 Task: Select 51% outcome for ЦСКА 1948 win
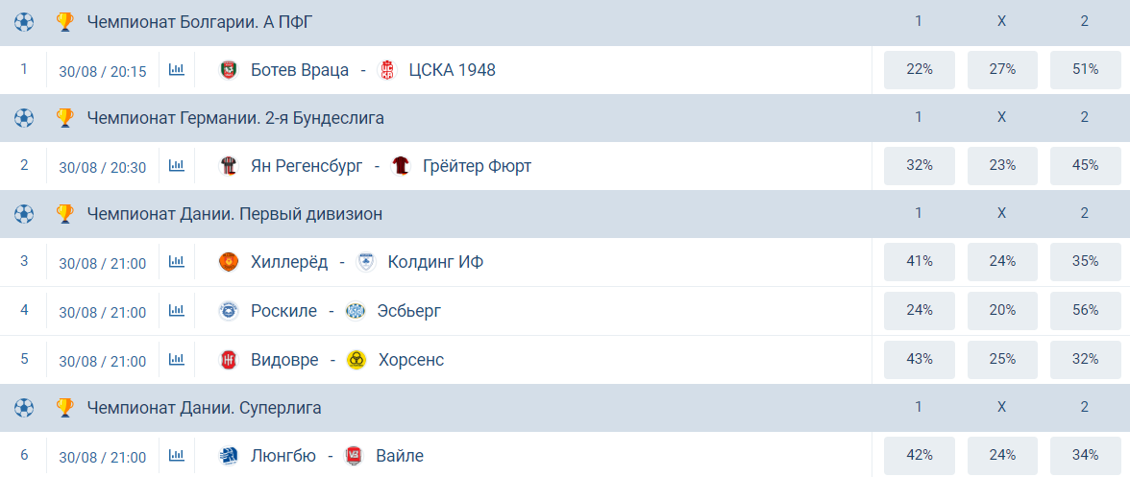[1085, 70]
